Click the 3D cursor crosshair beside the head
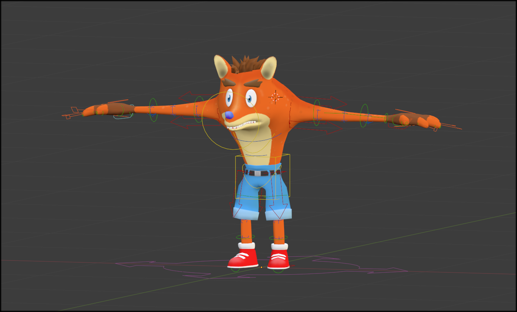This screenshot has width=517, height=312. point(275,97)
